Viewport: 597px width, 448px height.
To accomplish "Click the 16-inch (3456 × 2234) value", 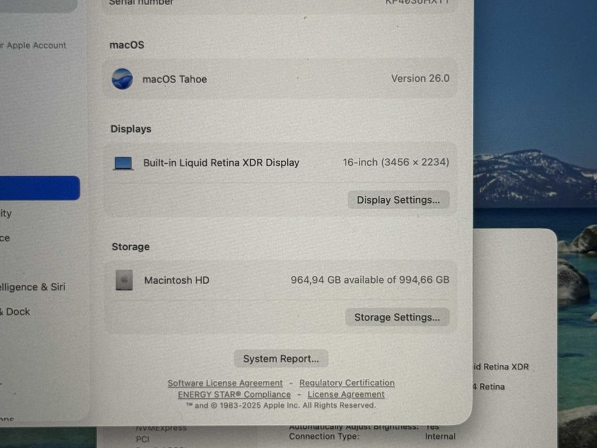I will (x=396, y=163).
